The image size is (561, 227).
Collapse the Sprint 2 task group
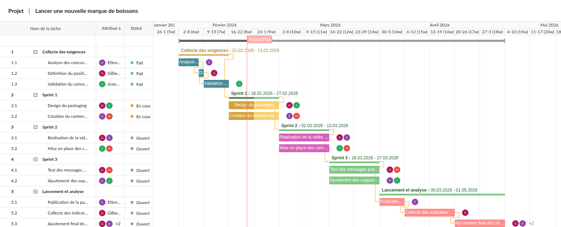pos(36,127)
